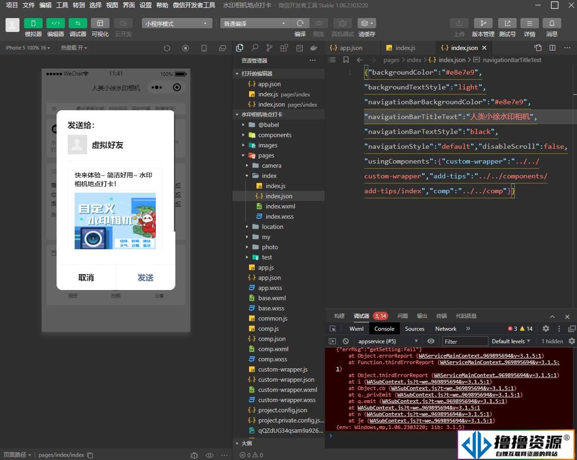The image size is (577, 460).
Task: Open the 小程序模式 mode dropdown
Action: pyautogui.click(x=177, y=23)
